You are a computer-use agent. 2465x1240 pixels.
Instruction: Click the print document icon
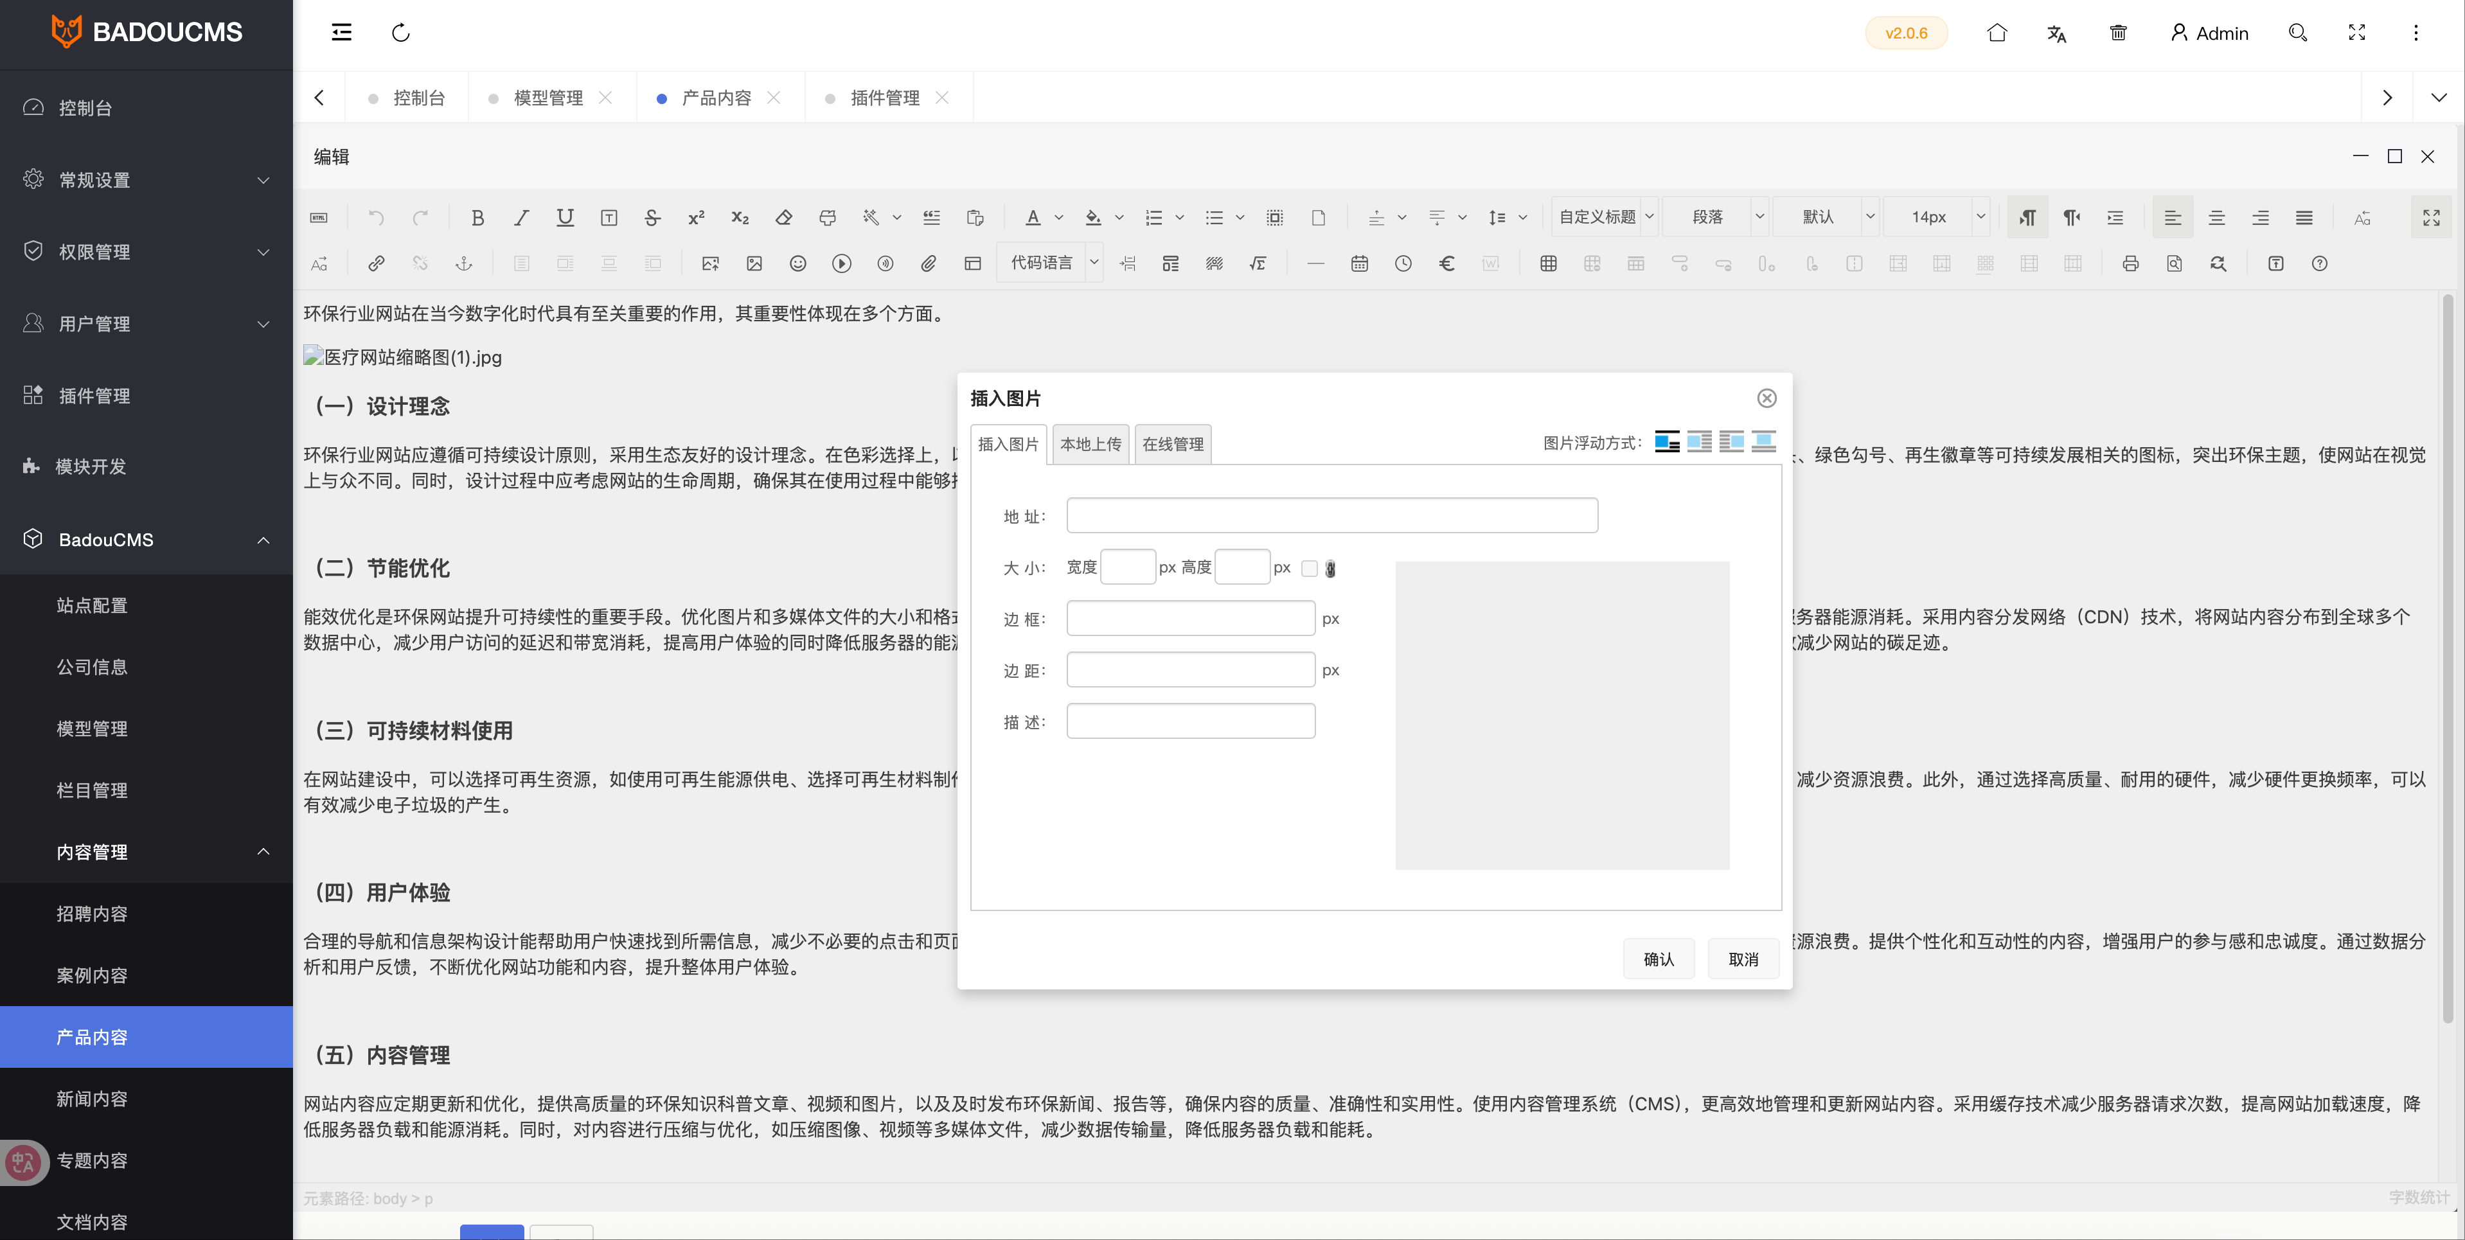point(2131,263)
